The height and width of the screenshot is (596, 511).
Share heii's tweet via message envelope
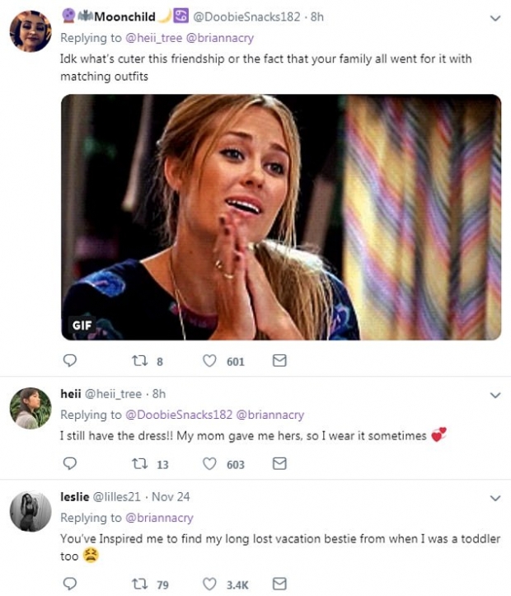(x=279, y=464)
